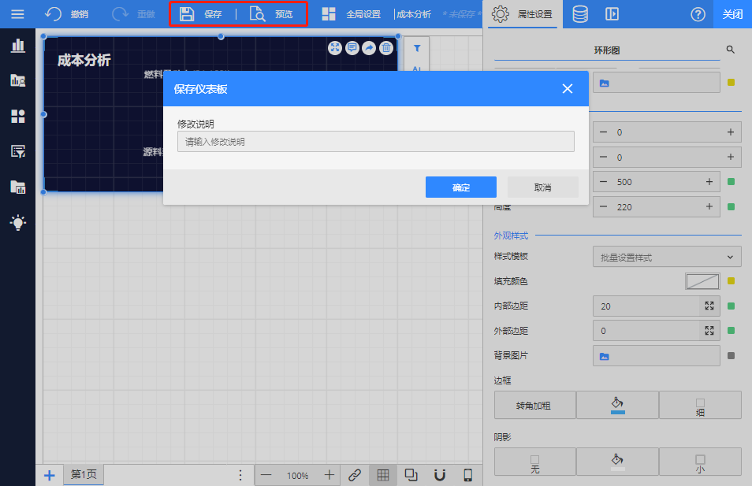Toggle mobile layout phone icon
This screenshot has height=486, width=752.
[x=467, y=475]
